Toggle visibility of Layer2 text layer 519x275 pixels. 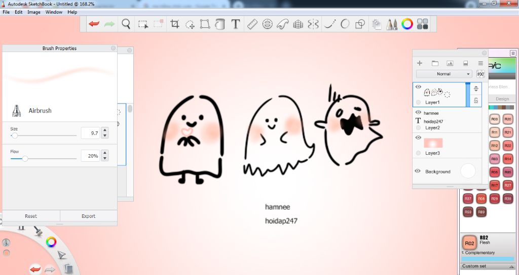point(418,113)
